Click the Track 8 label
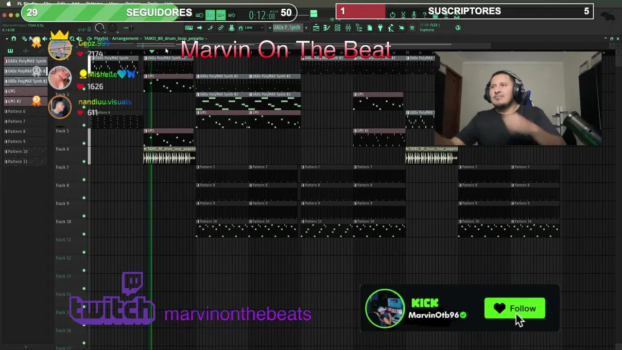The height and width of the screenshot is (350, 622). pos(62,185)
